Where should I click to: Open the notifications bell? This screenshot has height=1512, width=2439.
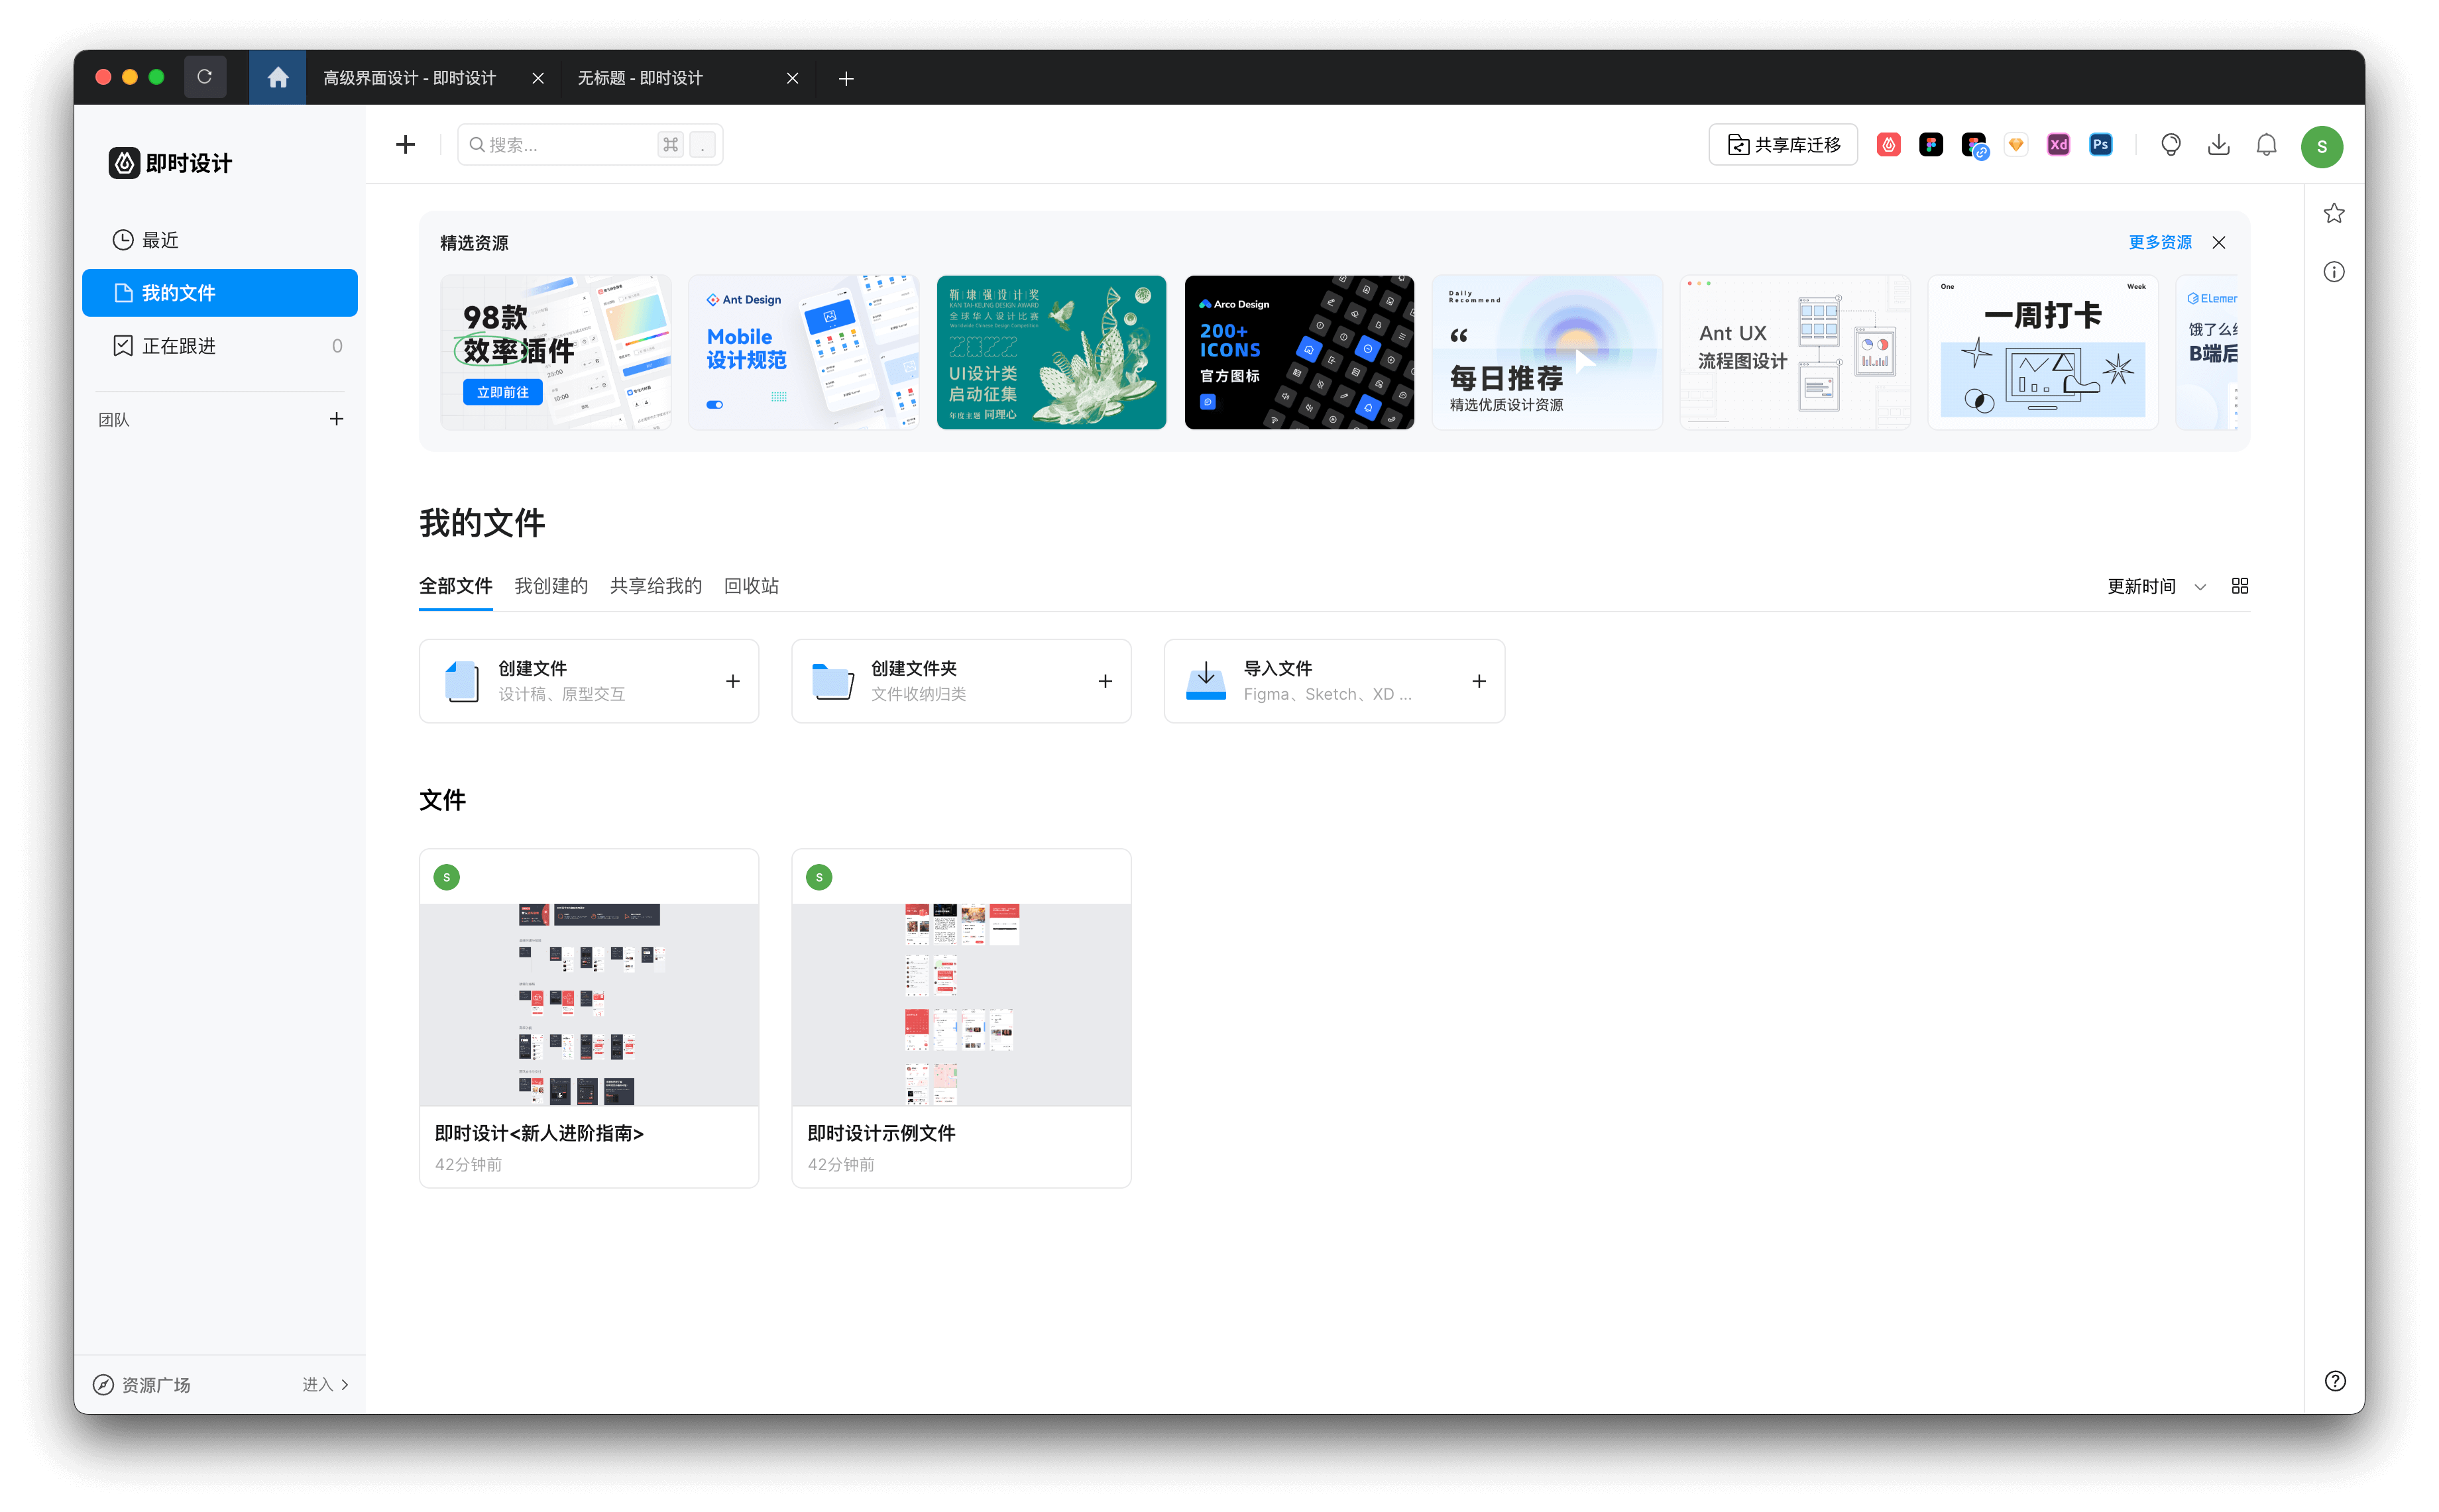2266,145
